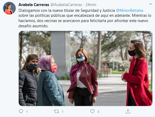155x117 pixels.
Task: Visit the @ArabelaCarreras handle link
Action: [66, 5]
